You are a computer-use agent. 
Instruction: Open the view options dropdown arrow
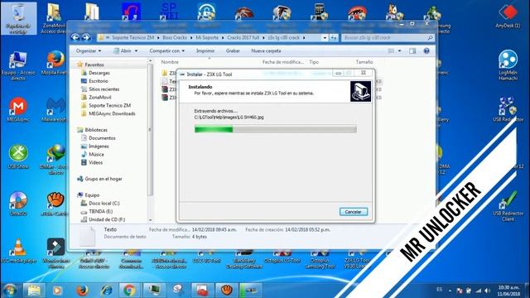click(399, 51)
